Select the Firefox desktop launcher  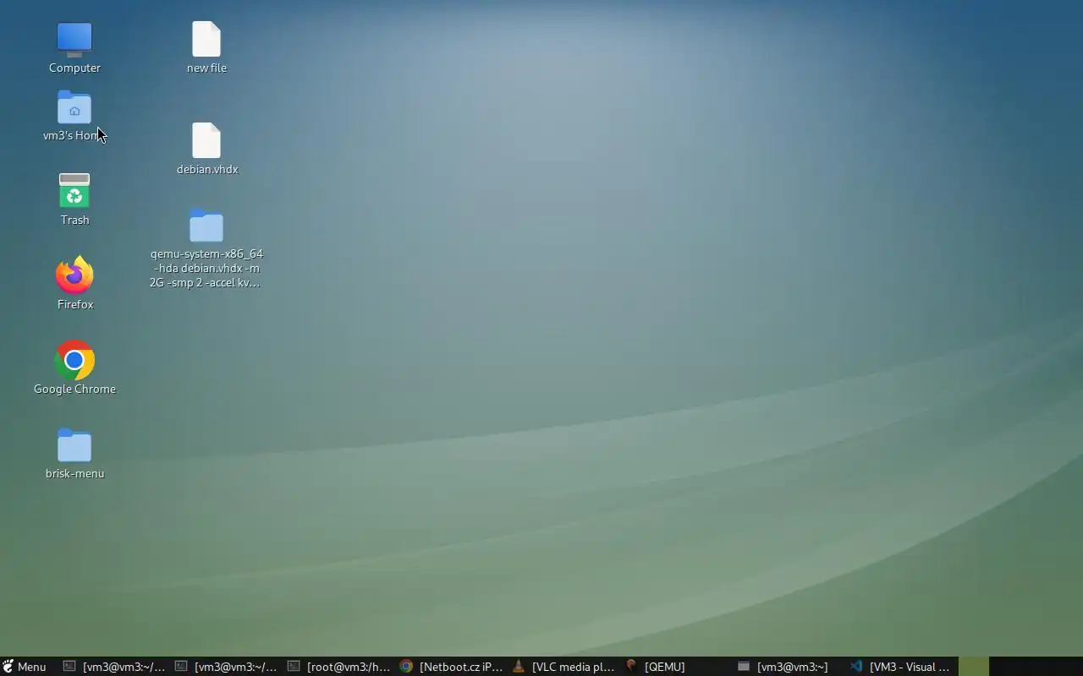(x=74, y=275)
